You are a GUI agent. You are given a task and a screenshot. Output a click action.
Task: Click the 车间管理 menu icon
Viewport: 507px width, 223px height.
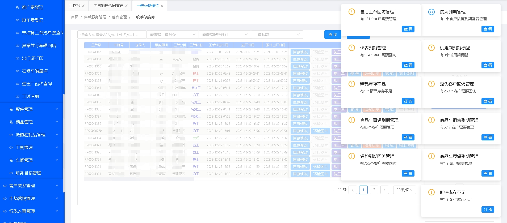pos(11,160)
